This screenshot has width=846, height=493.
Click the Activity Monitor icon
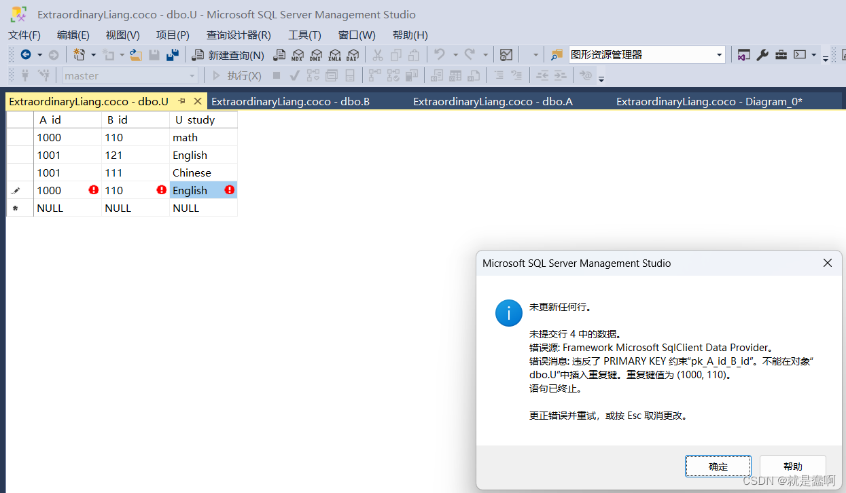(506, 55)
